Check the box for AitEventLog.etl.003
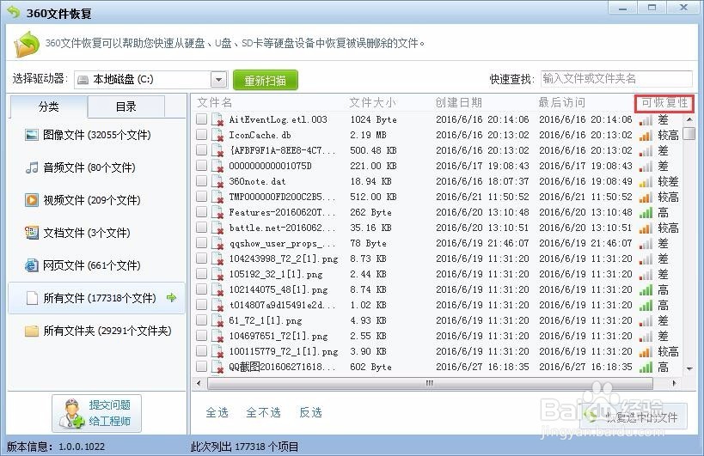The height and width of the screenshot is (456, 704). [202, 119]
